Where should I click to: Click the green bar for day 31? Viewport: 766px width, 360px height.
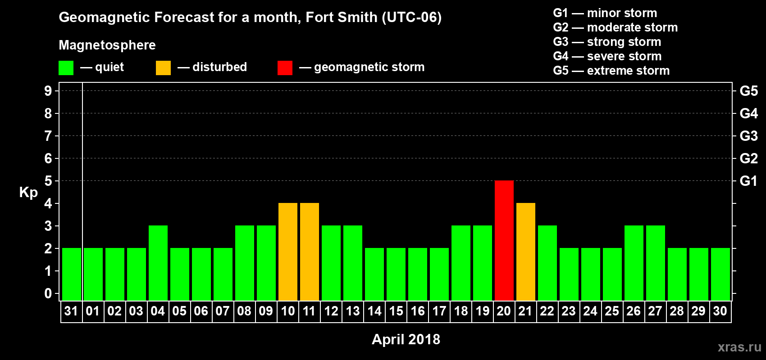[72, 274]
